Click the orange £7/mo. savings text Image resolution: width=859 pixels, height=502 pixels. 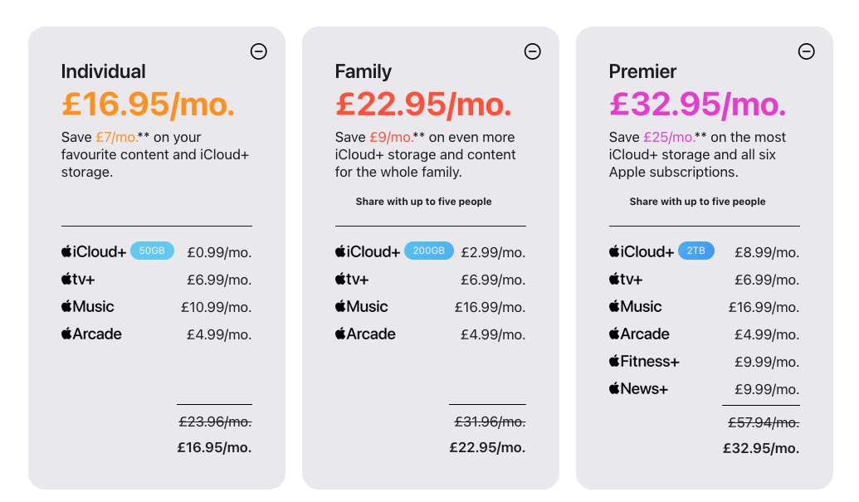tap(116, 137)
